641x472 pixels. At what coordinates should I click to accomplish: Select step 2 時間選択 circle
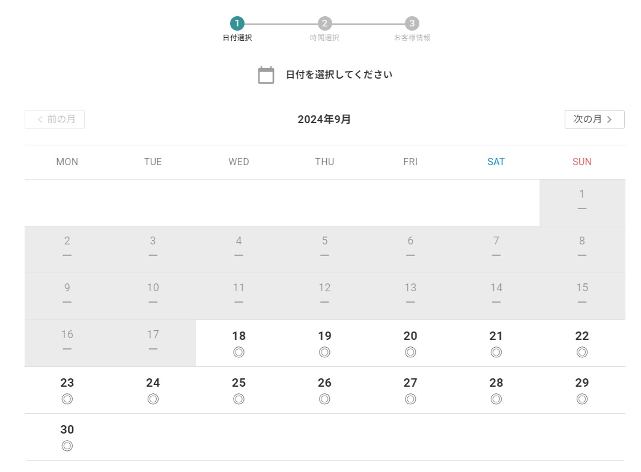324,23
